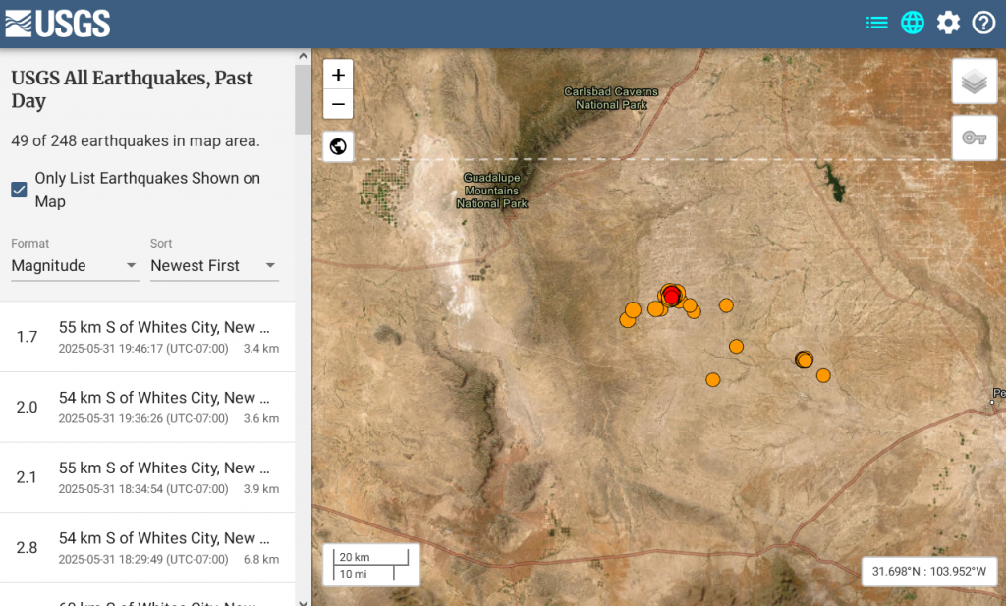The width and height of the screenshot is (1006, 606).
Task: Zoom to world extent globe button
Action: pos(338,147)
